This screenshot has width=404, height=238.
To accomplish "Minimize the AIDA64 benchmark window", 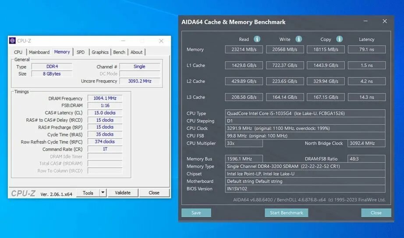I will tap(365, 21).
